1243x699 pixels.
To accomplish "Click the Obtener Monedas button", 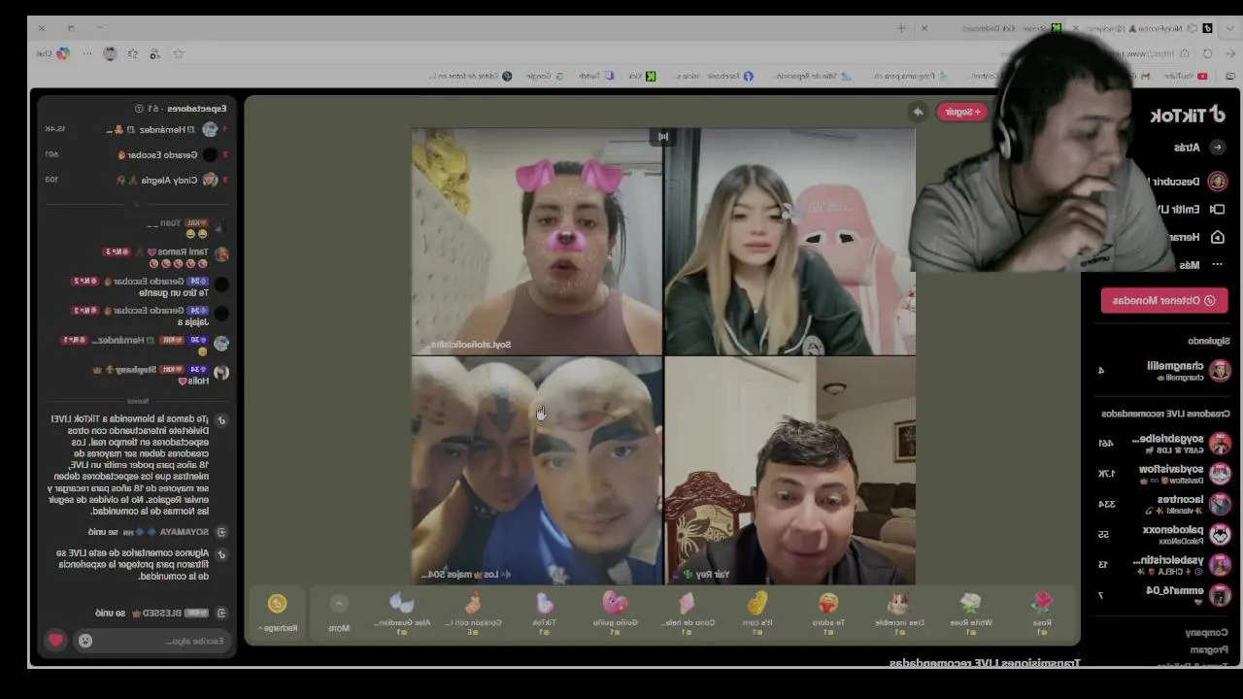I will click(x=1163, y=300).
